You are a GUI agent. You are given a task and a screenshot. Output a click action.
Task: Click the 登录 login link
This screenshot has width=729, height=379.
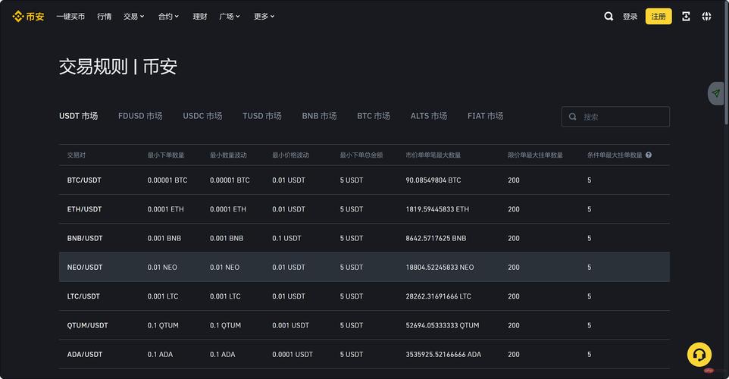[630, 16]
